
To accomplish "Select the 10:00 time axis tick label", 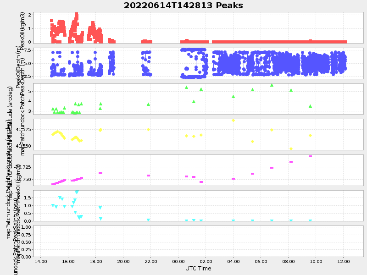I will point(316,261).
